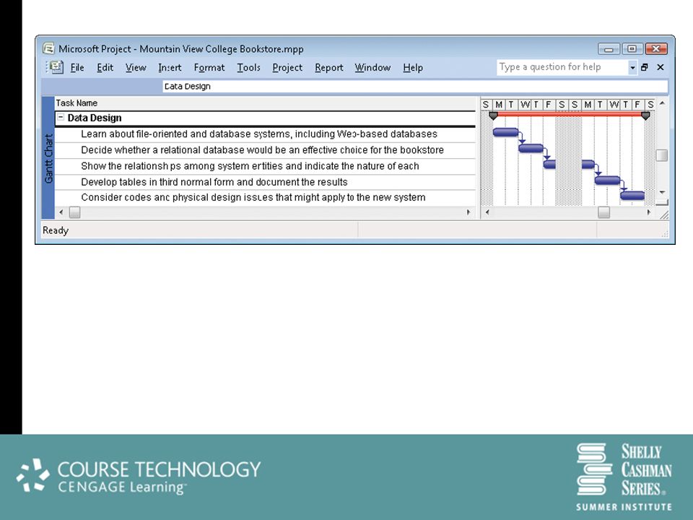Click the task pane horizontal scroll thumb
Viewport: 693px width, 520px height.
(x=74, y=212)
